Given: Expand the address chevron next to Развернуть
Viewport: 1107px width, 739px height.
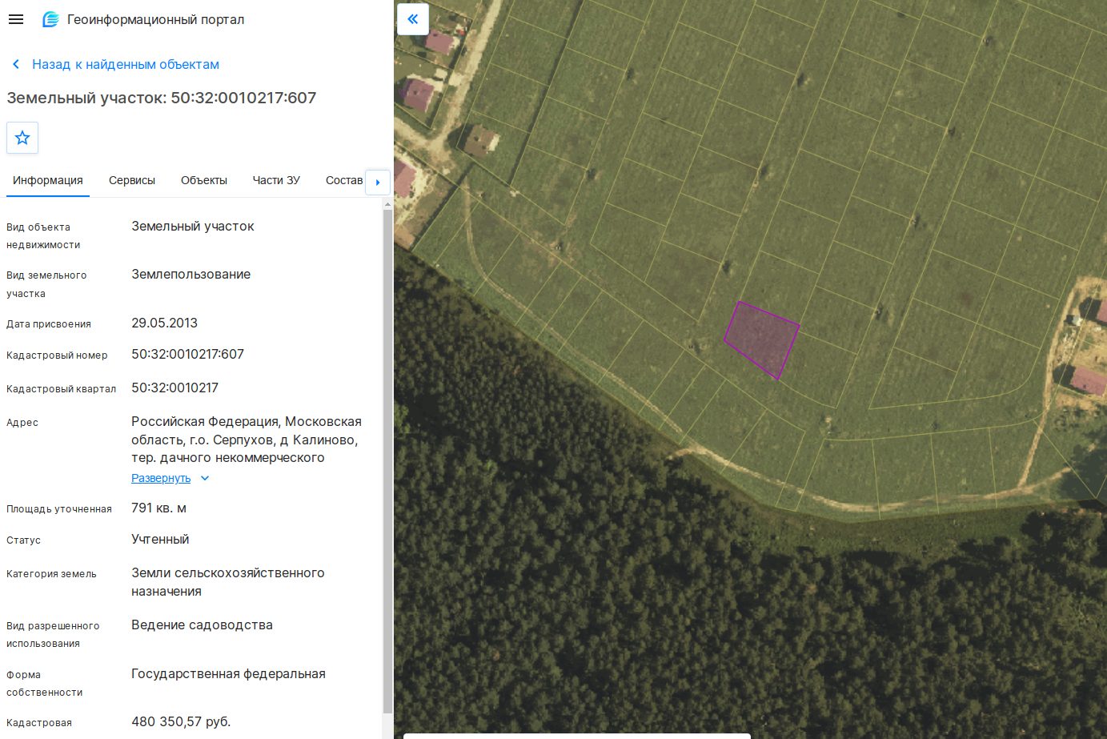Looking at the screenshot, I should tap(205, 478).
